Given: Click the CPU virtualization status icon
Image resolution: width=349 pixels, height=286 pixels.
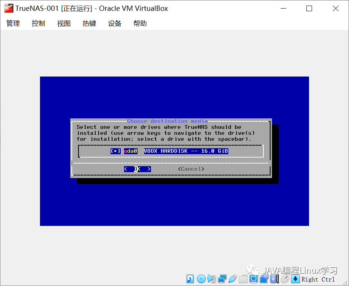Looking at the screenshot, I should [x=274, y=279].
